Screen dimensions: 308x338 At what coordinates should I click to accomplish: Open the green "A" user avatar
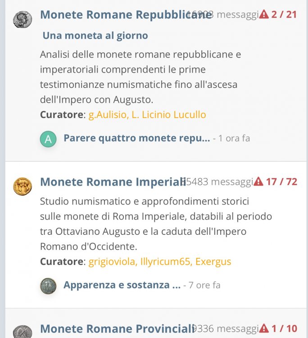(48, 139)
